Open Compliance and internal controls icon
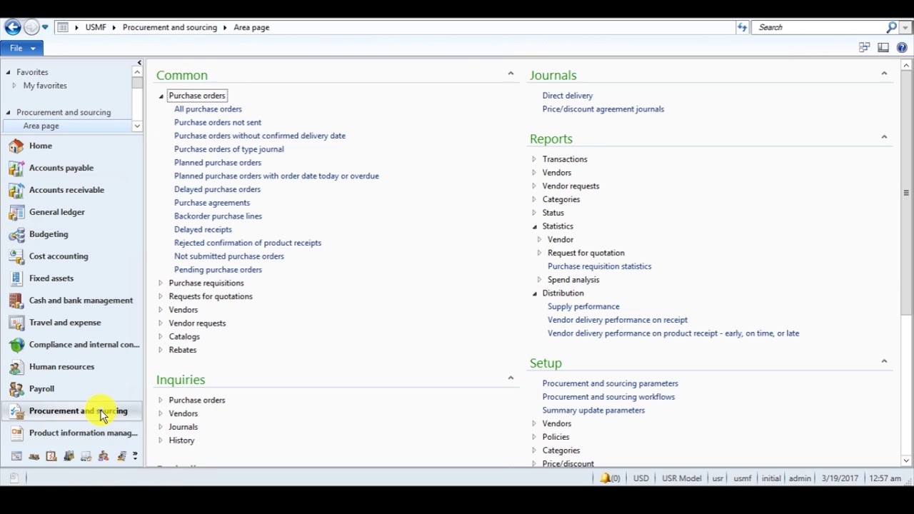 (x=16, y=345)
